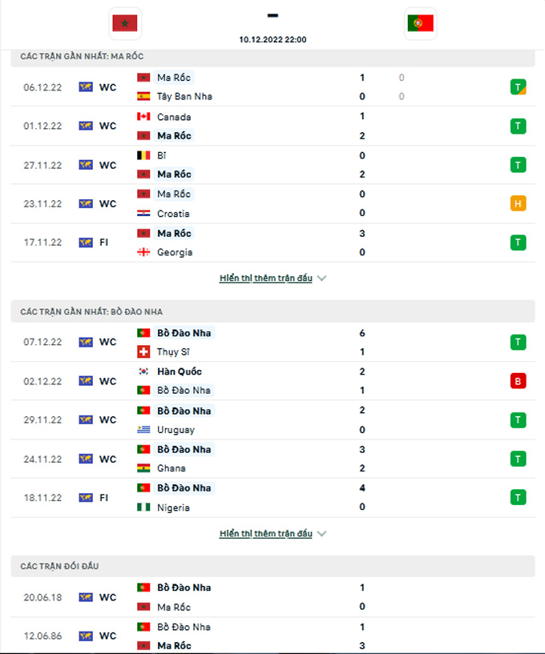Click chevron arrow beside Morocco's show more link
The image size is (545, 654).
point(322,279)
